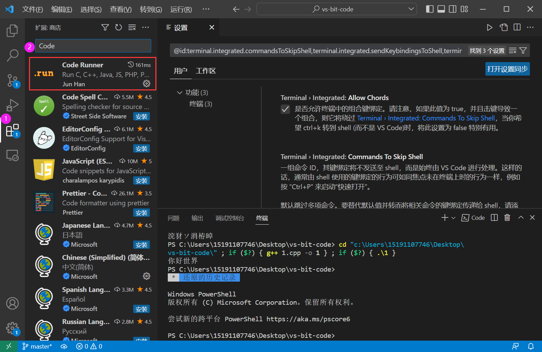
Task: Split the editor to the right
Action: click(x=517, y=27)
